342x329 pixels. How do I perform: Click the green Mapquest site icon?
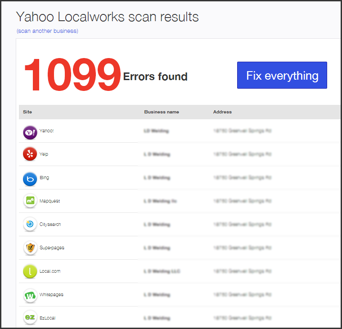30,200
